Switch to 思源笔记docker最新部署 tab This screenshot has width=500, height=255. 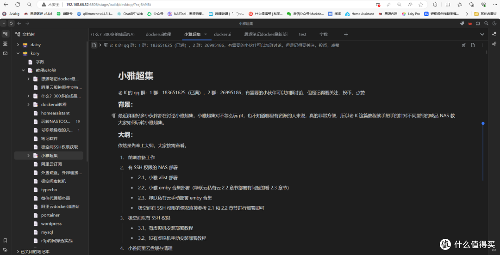[266, 34]
